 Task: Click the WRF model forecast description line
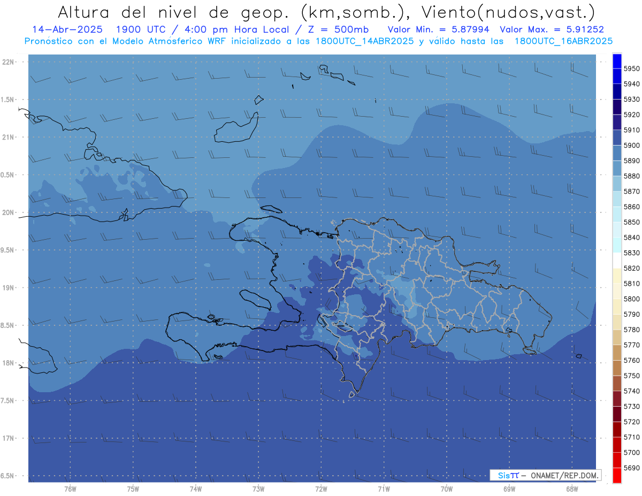318,41
